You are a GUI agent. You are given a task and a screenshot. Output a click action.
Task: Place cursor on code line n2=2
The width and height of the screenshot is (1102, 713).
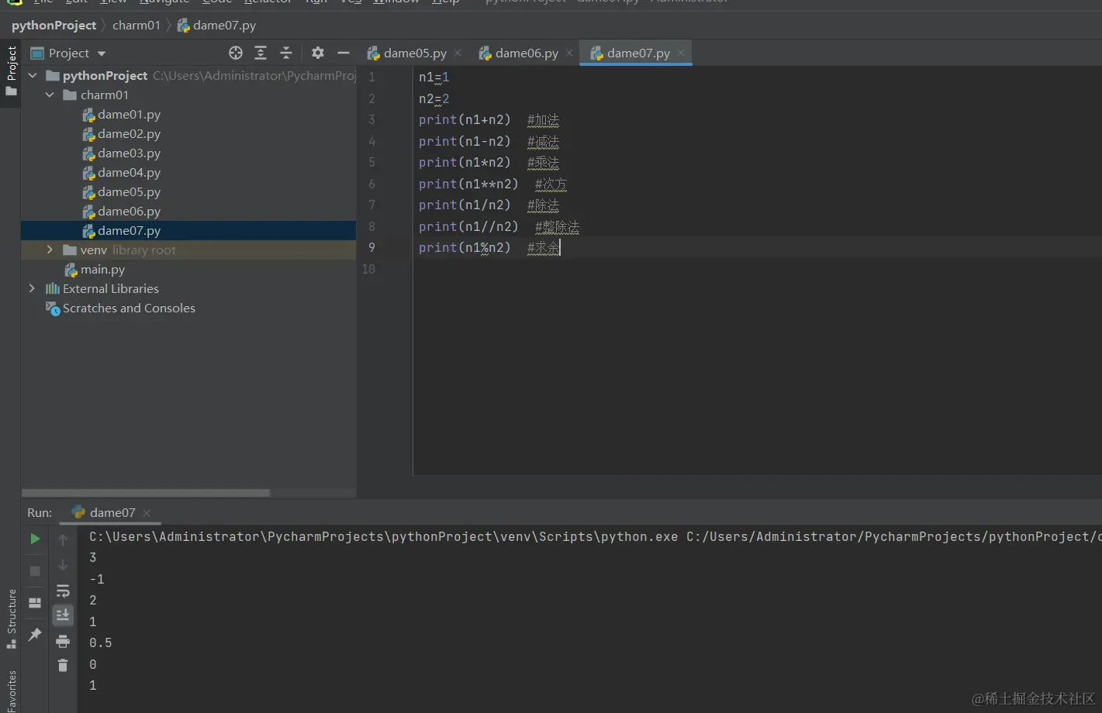434,98
